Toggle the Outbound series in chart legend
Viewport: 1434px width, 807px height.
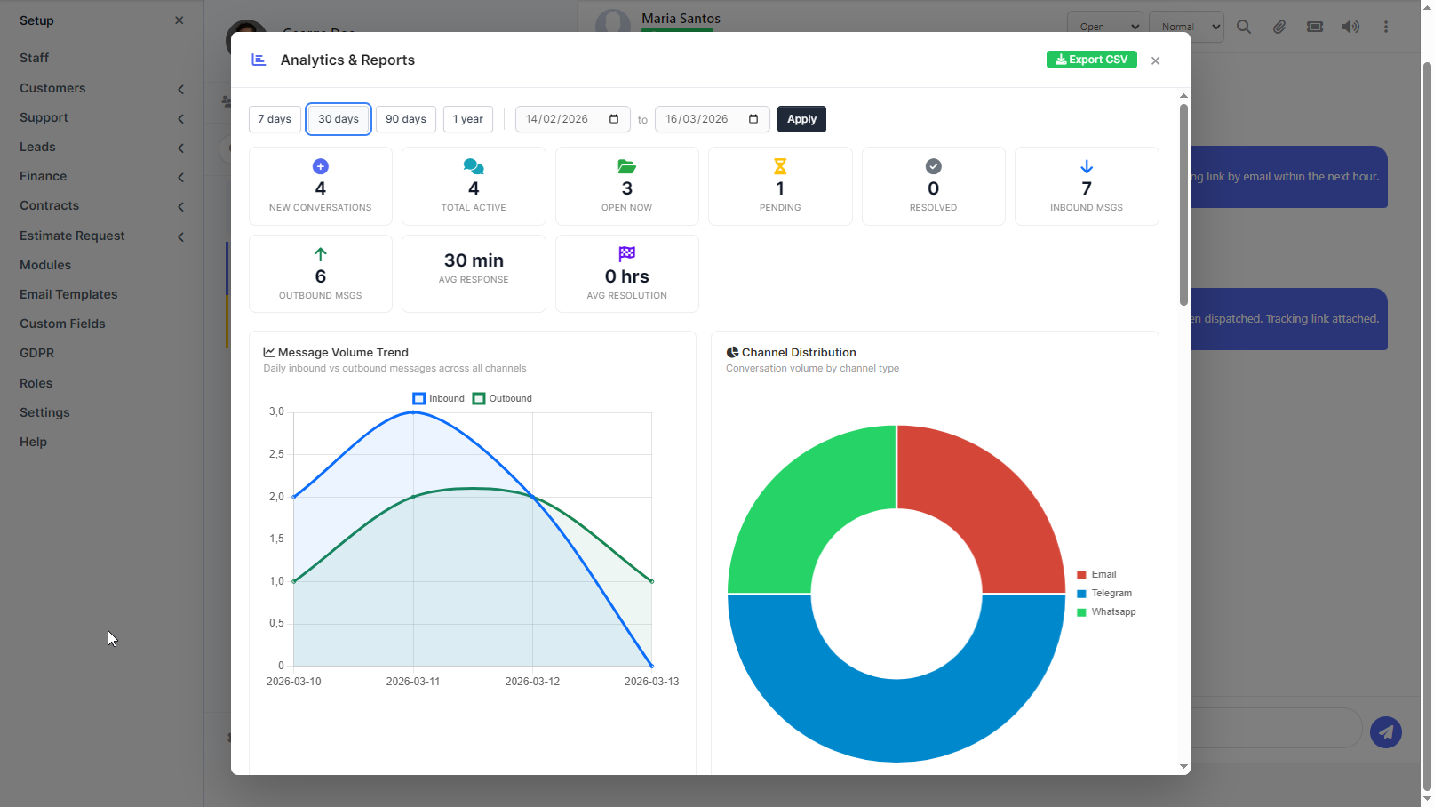tap(503, 398)
